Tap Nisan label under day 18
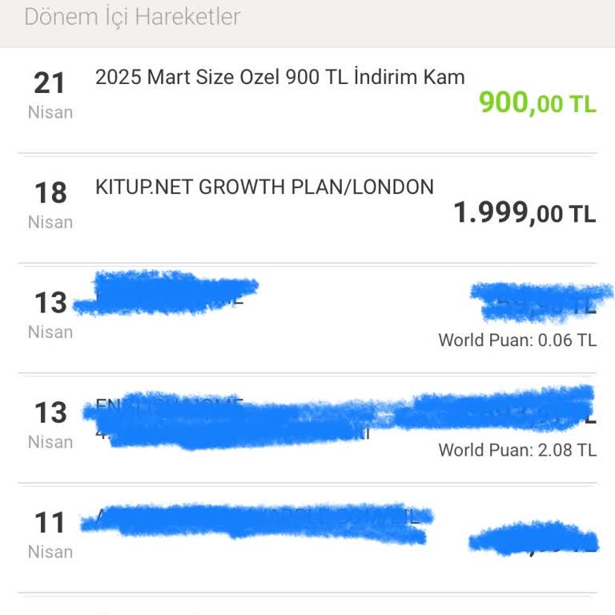 click(x=50, y=222)
